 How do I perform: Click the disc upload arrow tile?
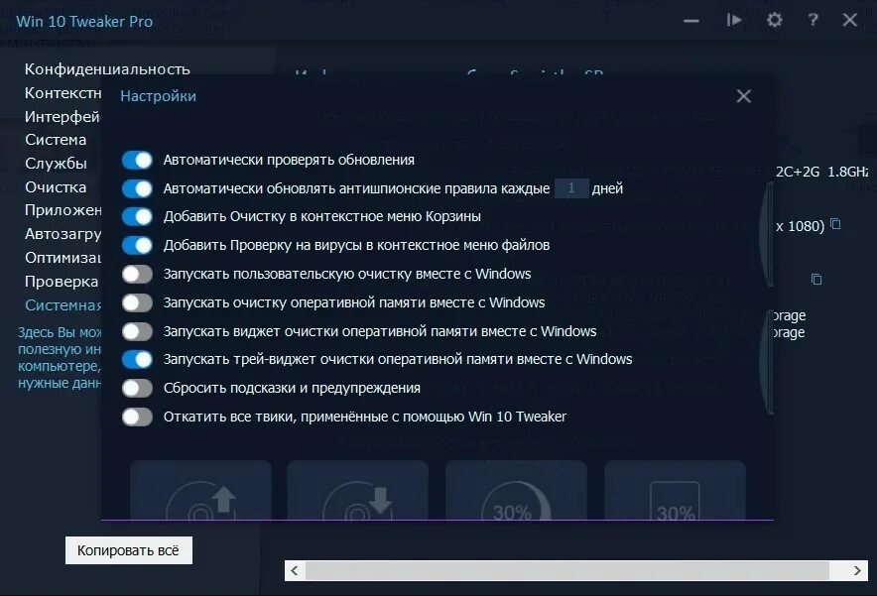point(200,490)
